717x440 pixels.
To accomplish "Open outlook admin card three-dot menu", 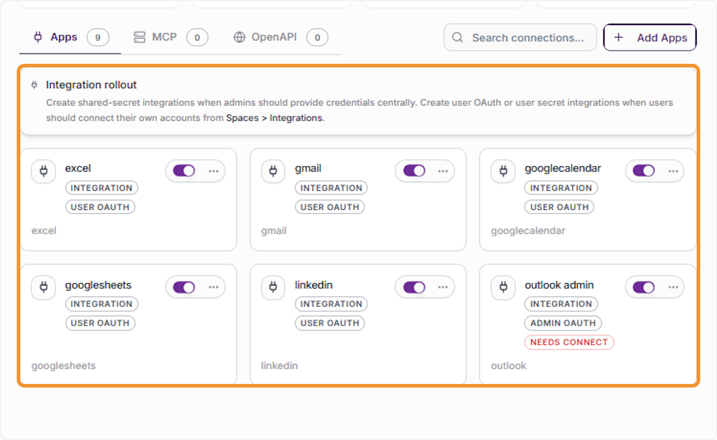I will click(x=673, y=287).
